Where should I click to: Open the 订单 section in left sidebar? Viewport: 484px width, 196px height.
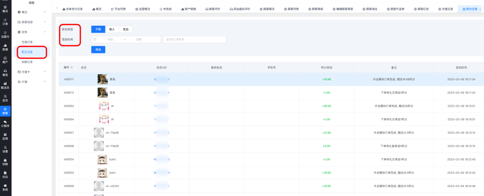click(x=5, y=21)
